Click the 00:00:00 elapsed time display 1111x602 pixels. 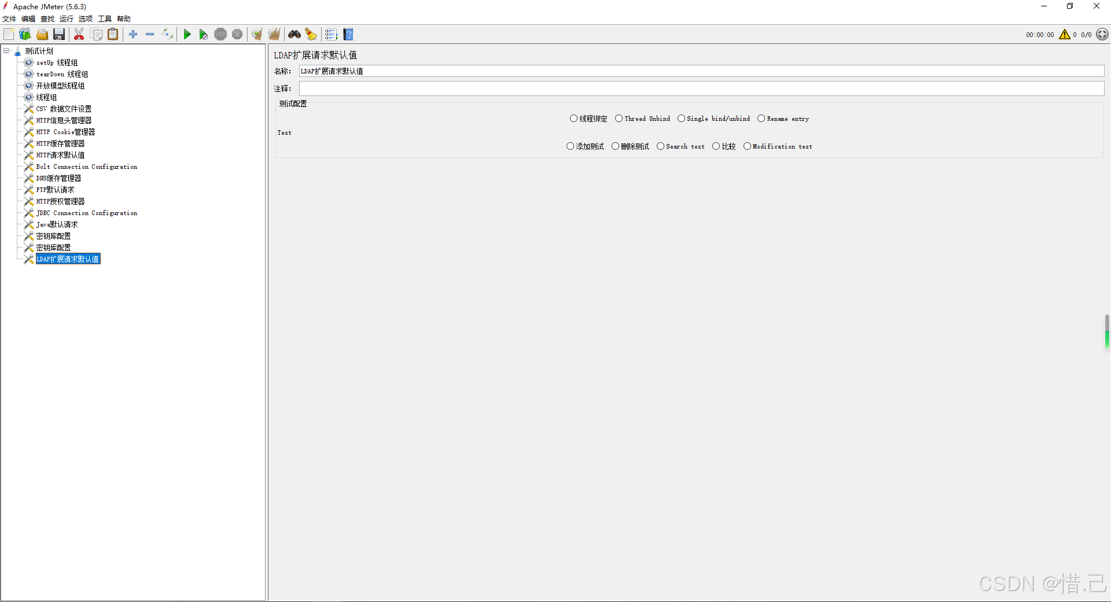click(1040, 35)
